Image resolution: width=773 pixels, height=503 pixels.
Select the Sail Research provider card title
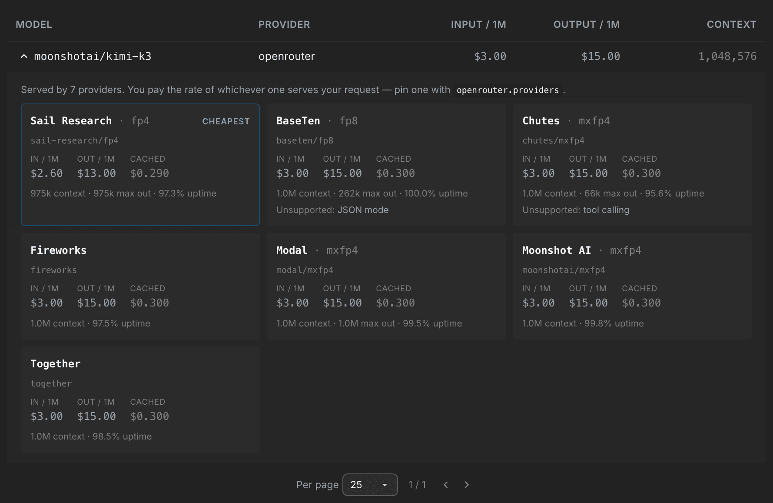71,121
